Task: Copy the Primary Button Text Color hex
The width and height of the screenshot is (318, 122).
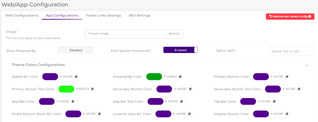Action: tap(93, 89)
